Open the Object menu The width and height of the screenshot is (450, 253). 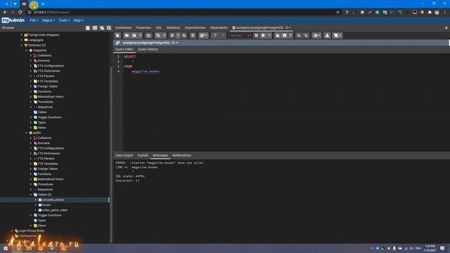point(49,20)
